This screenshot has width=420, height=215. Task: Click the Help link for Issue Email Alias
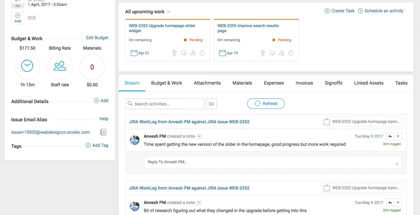click(104, 119)
